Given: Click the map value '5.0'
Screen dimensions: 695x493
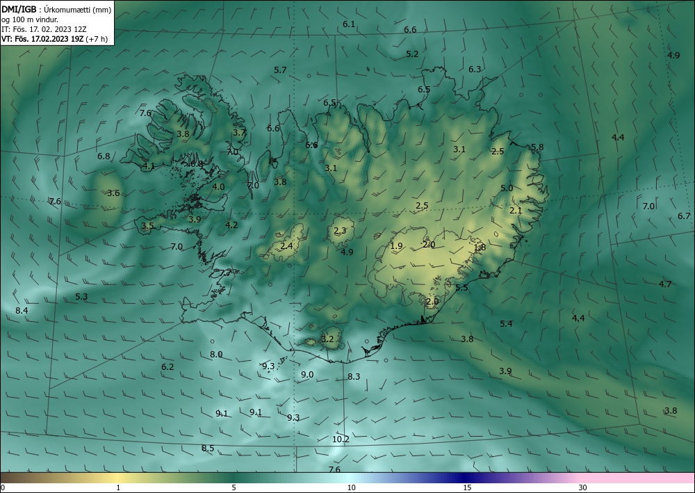Looking at the screenshot, I should point(507,188).
